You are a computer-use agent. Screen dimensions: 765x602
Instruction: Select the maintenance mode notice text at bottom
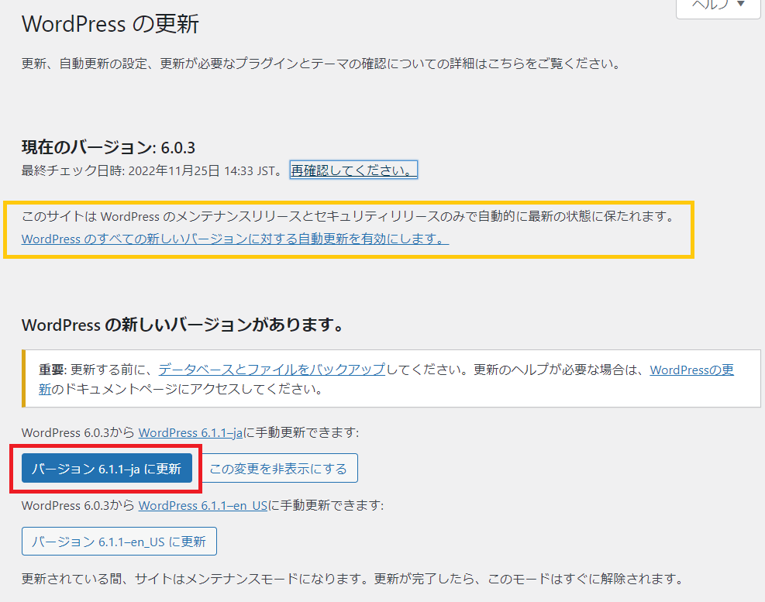(352, 579)
